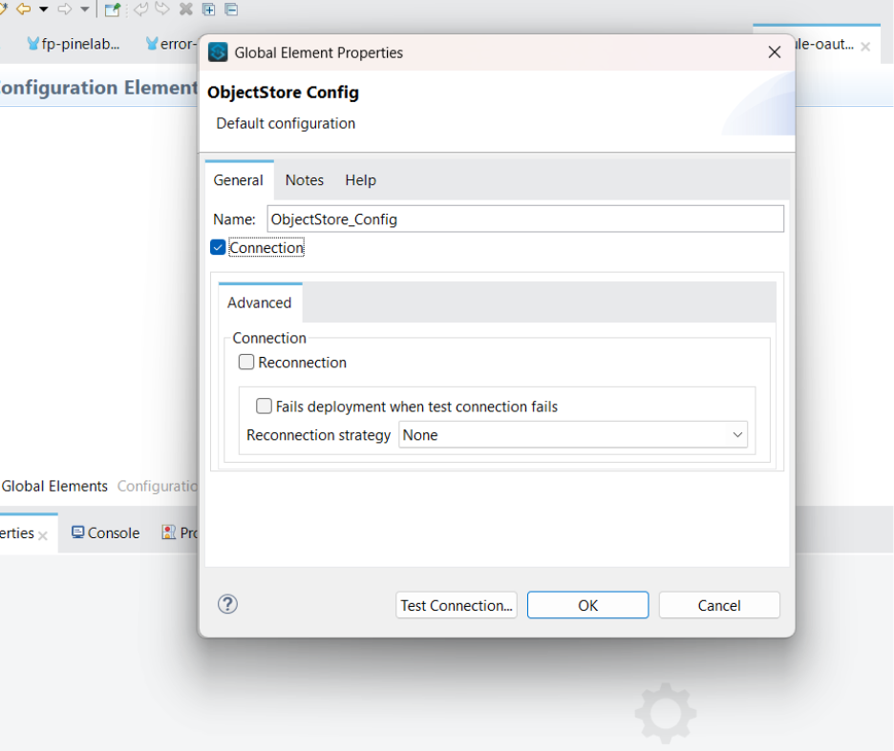Open the back button history dropdown arrow
894x751 pixels.
point(43,10)
